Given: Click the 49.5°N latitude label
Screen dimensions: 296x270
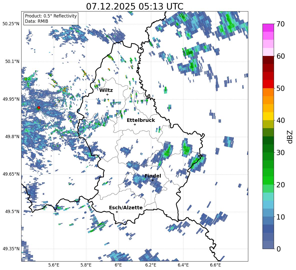Looking at the screenshot, I should [12, 212].
